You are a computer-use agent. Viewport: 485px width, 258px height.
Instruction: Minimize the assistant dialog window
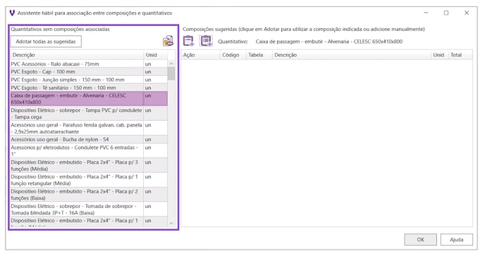426,13
